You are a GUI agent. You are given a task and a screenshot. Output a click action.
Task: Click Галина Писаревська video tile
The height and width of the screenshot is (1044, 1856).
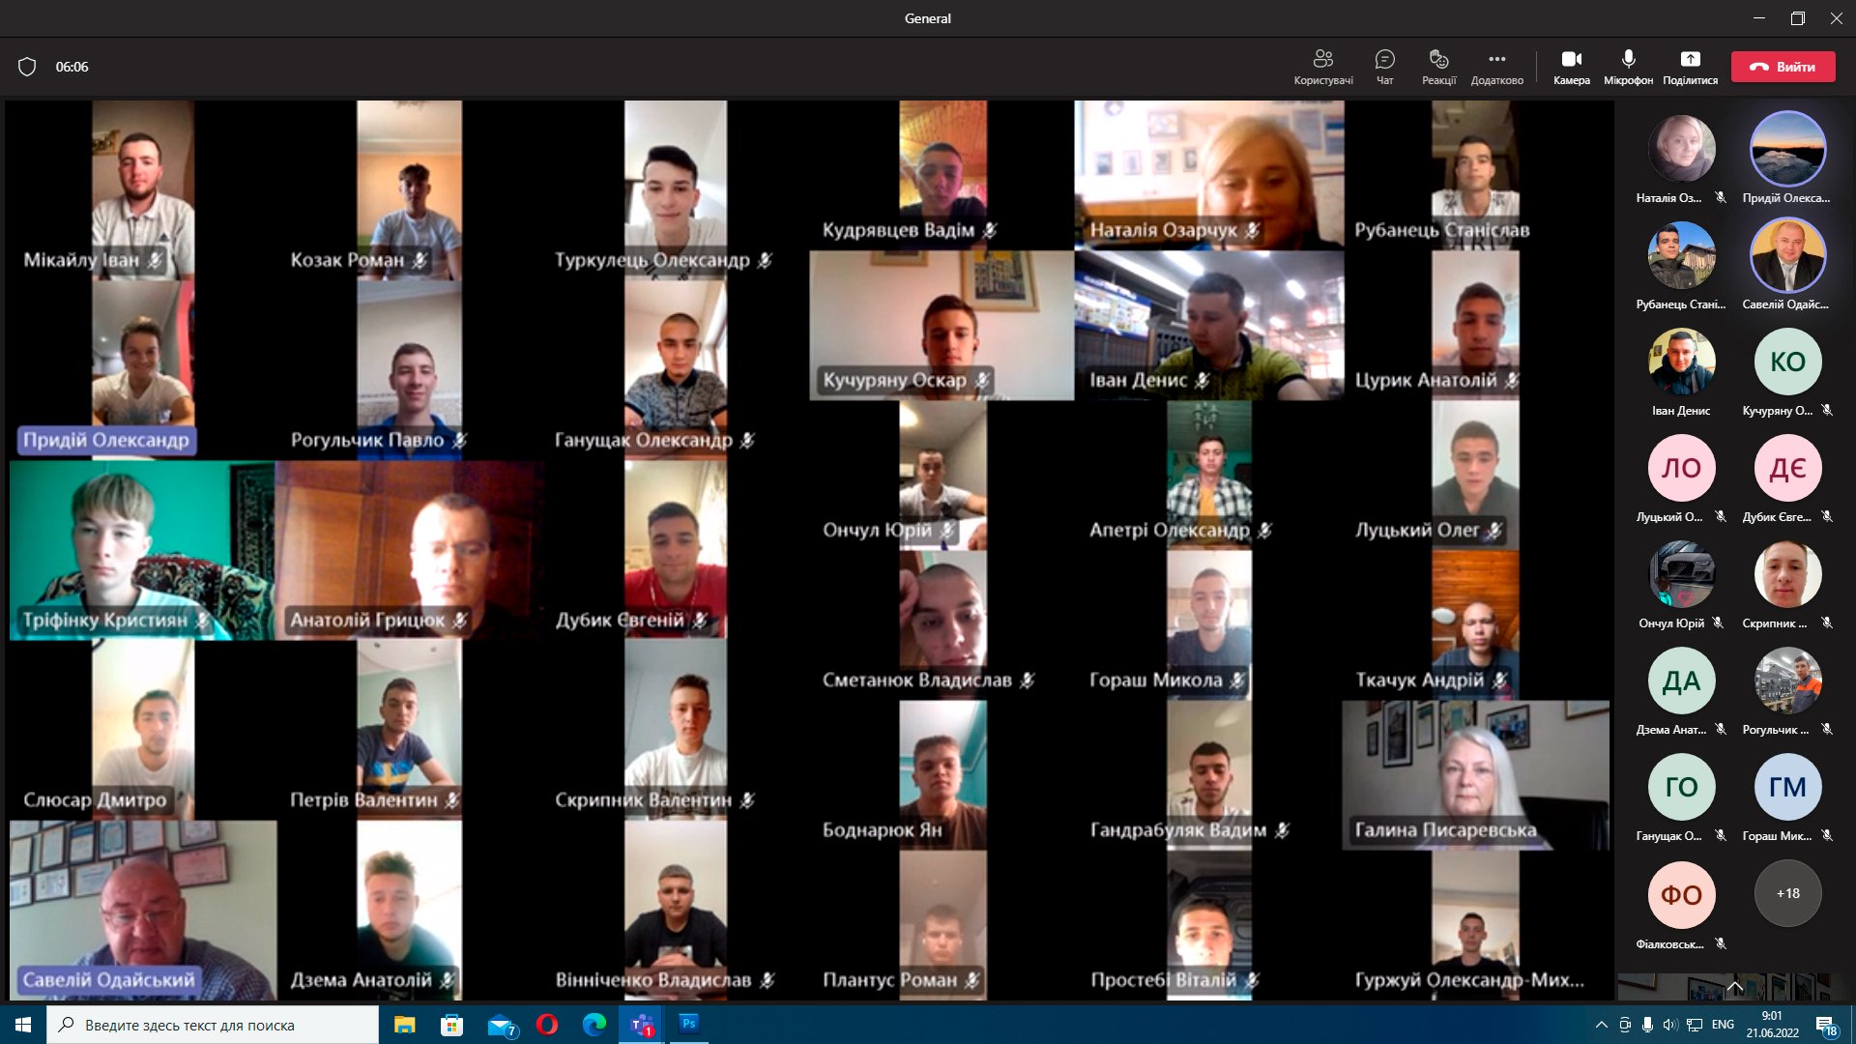[1475, 775]
